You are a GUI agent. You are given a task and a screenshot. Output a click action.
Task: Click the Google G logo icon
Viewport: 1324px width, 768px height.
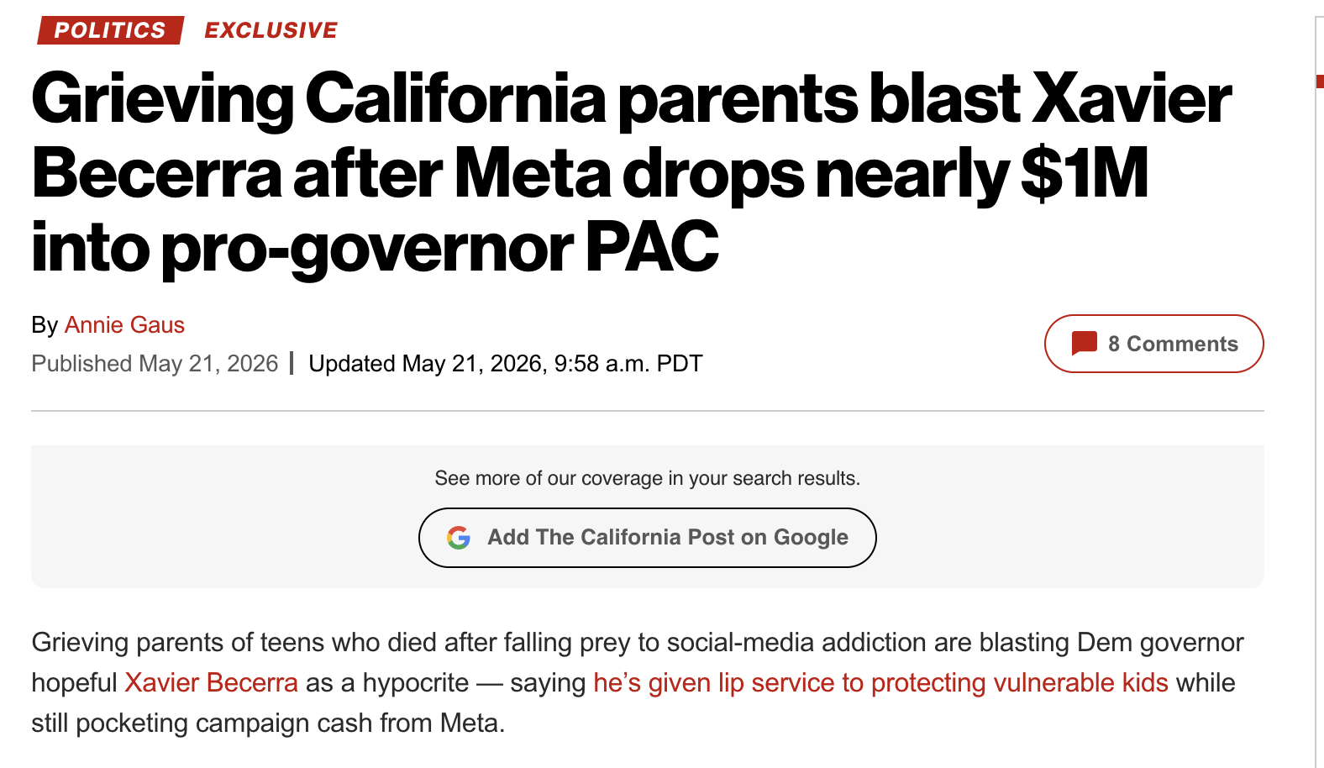[x=459, y=538]
